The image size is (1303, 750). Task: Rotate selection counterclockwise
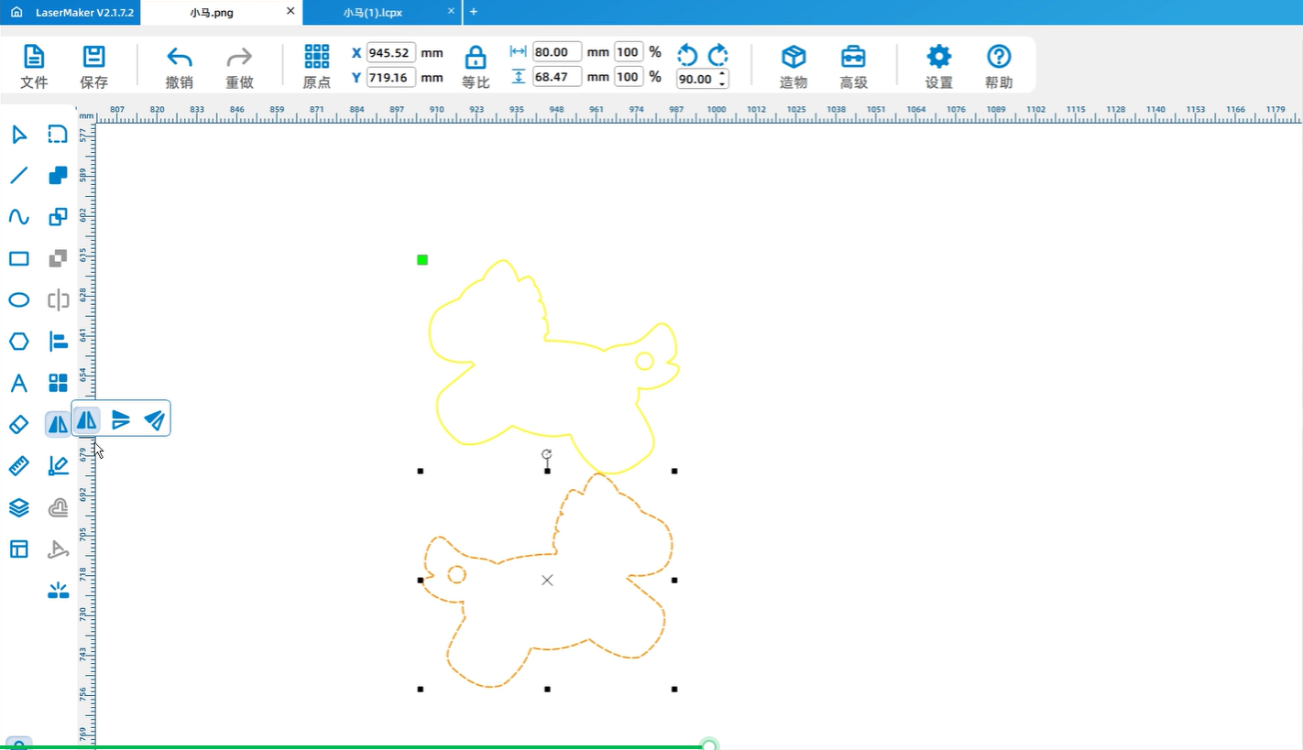pyautogui.click(x=687, y=55)
